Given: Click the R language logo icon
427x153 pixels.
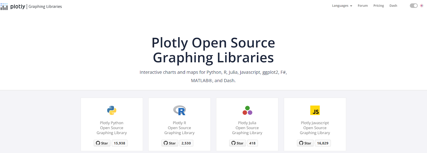Looking at the screenshot, I should point(179,110).
